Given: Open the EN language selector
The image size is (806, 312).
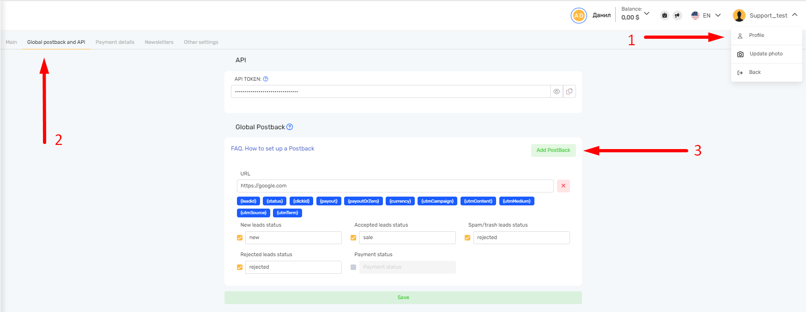Looking at the screenshot, I should tap(707, 15).
